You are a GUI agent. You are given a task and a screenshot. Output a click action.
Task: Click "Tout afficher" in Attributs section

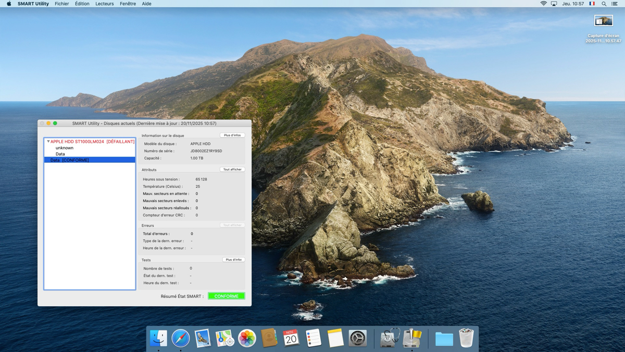232,169
